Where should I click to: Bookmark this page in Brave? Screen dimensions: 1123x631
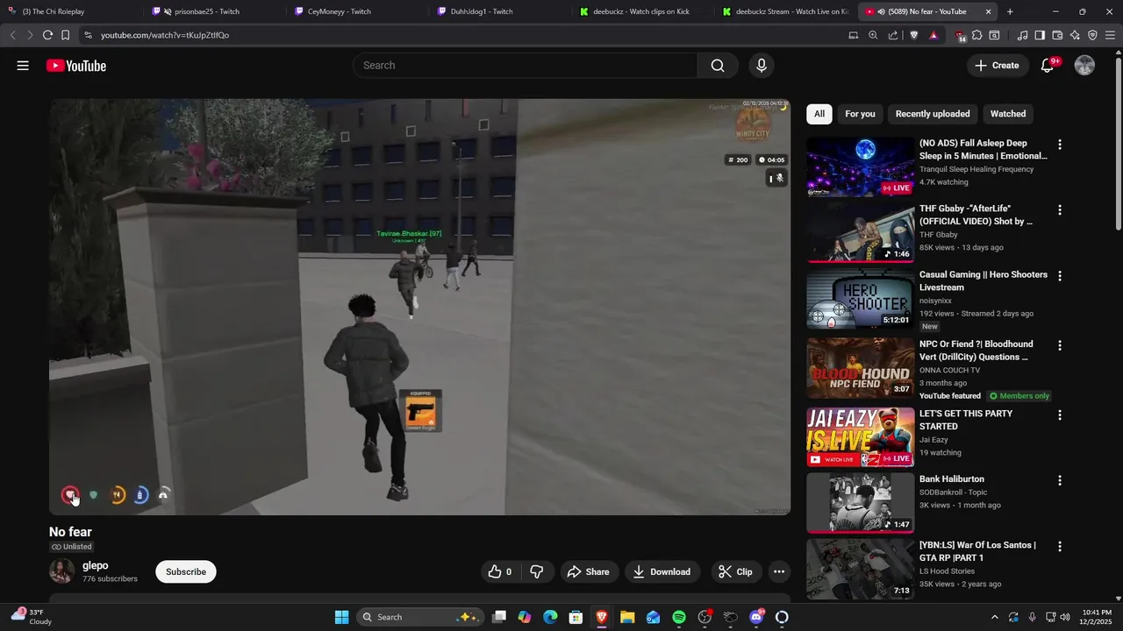click(x=66, y=35)
